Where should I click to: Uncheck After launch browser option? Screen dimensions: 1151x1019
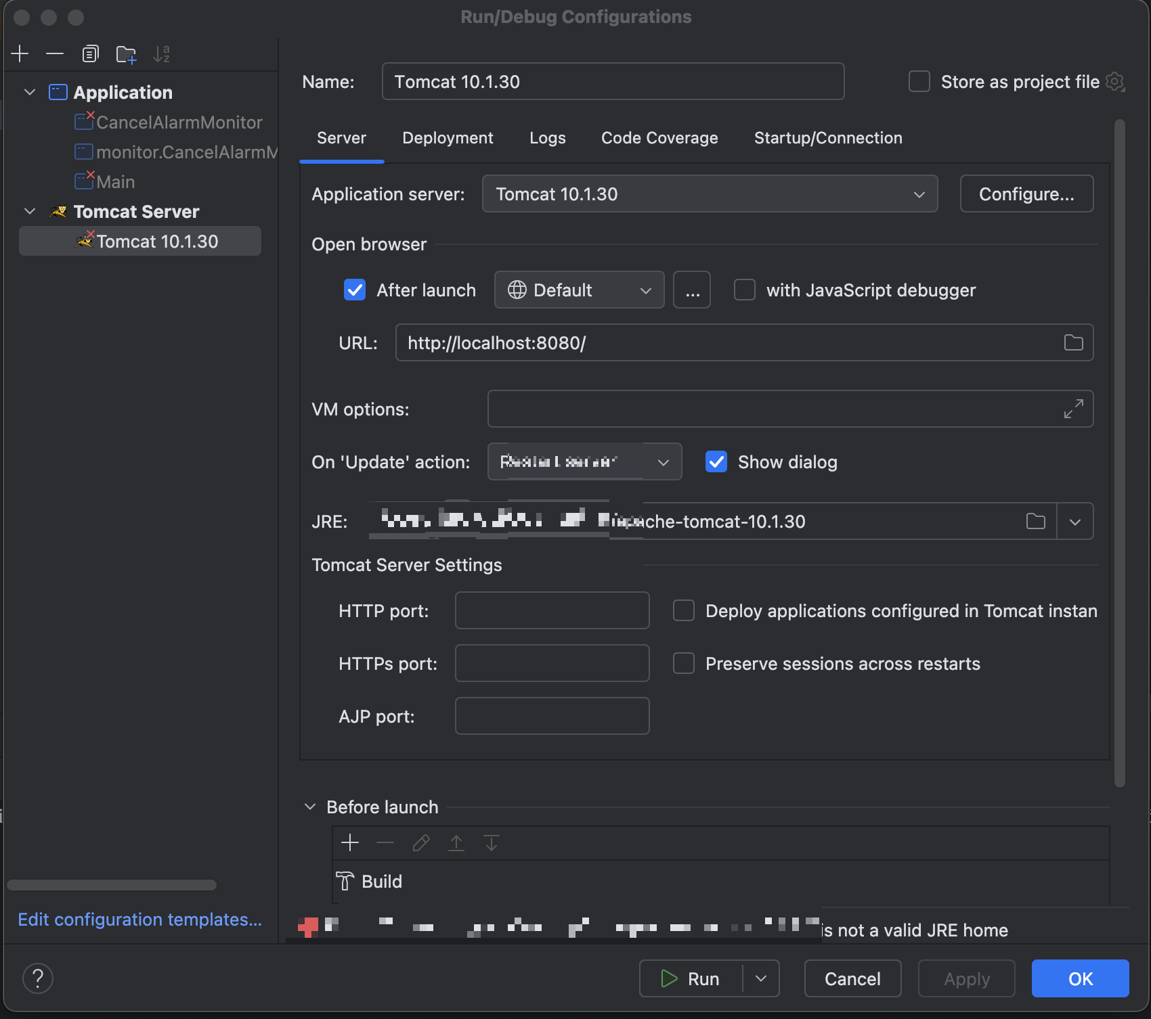tap(355, 290)
